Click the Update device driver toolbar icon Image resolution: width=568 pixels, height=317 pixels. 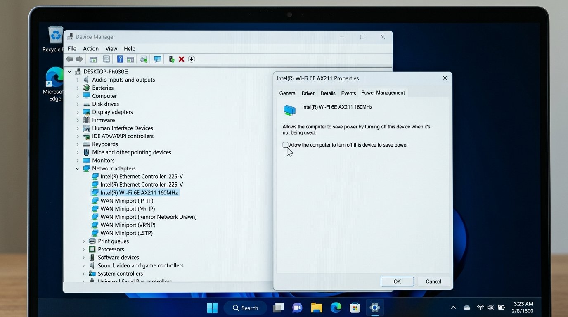tap(144, 59)
